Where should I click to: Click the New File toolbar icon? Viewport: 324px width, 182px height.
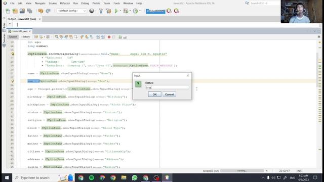point(8,11)
